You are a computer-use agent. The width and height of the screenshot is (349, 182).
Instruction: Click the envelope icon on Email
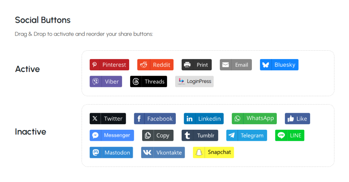click(226, 65)
